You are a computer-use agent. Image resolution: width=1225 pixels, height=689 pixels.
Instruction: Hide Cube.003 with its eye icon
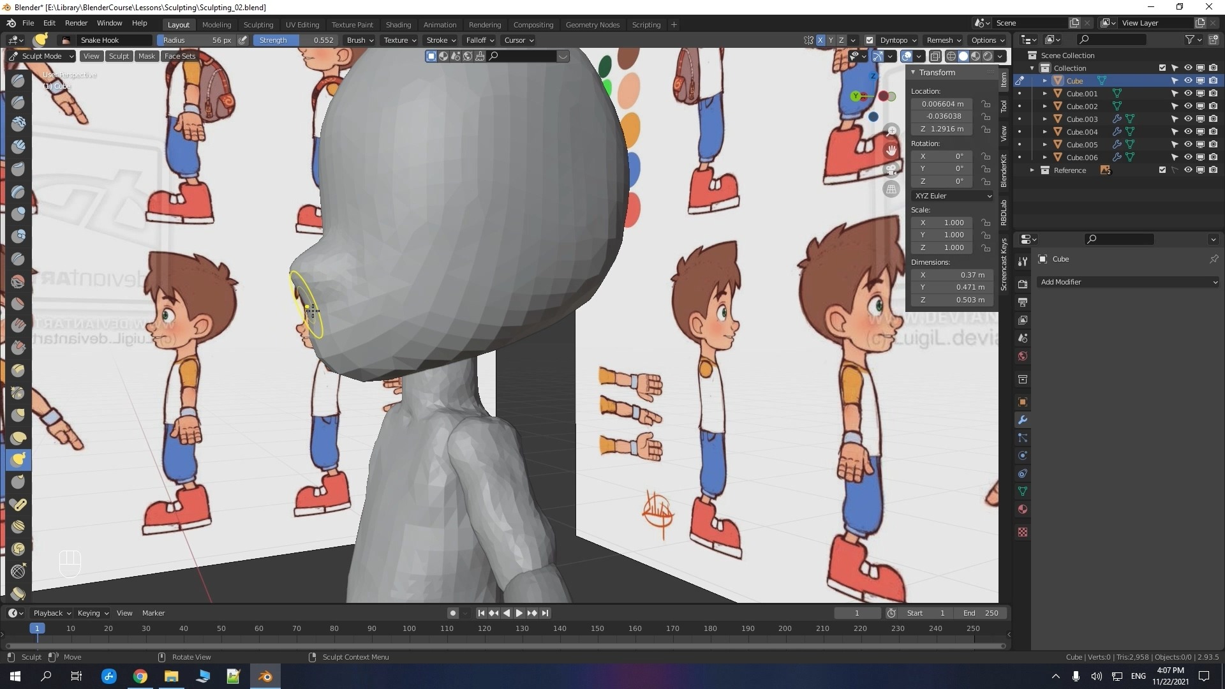point(1187,119)
